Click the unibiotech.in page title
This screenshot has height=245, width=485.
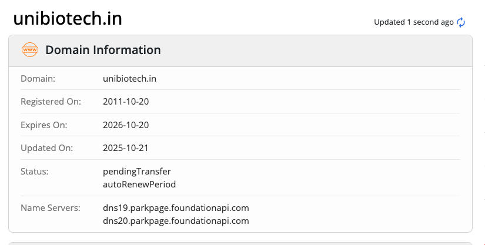[68, 18]
